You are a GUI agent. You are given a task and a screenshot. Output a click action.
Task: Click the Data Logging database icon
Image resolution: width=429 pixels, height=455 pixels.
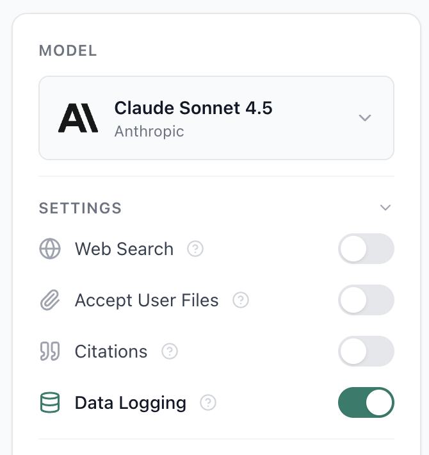click(x=50, y=403)
